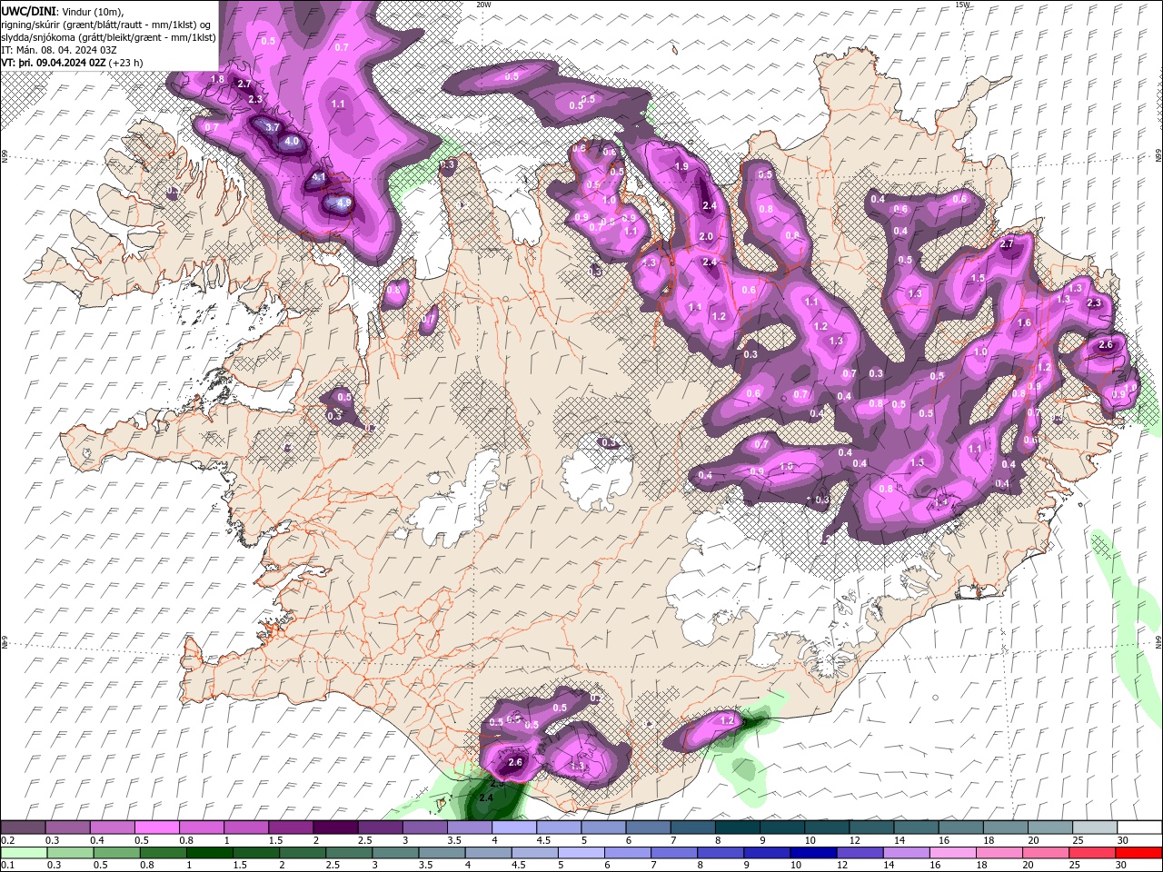
Task: Click the valid time 'VT: þri. 09.04.2024 02Z' line
Action: (x=55, y=63)
